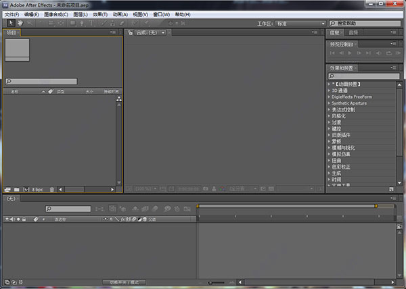Viewport: 406px width, 289px height.
Task: Play preview with the play button
Action: tap(350, 53)
